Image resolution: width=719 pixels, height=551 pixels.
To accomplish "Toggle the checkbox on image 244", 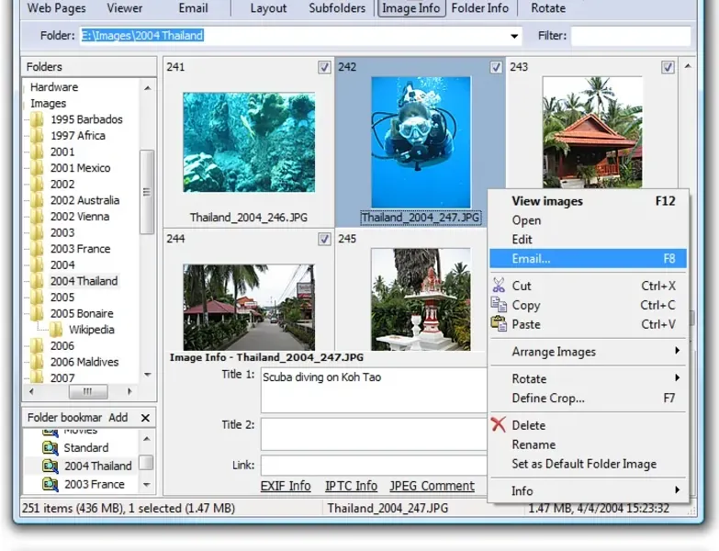I will (324, 239).
